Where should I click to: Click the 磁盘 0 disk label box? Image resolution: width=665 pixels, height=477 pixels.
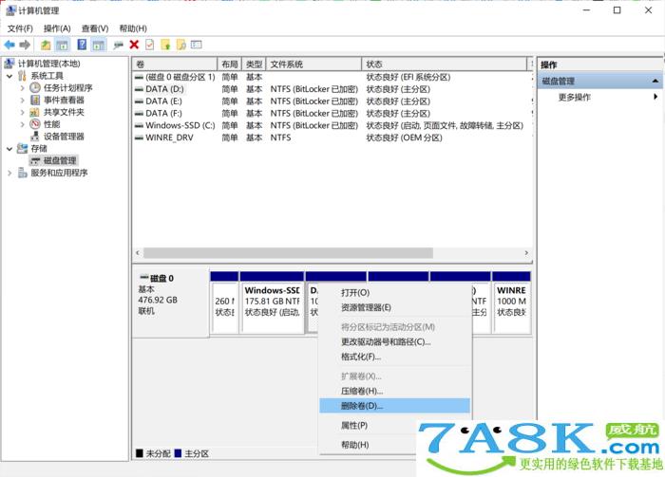coord(170,303)
